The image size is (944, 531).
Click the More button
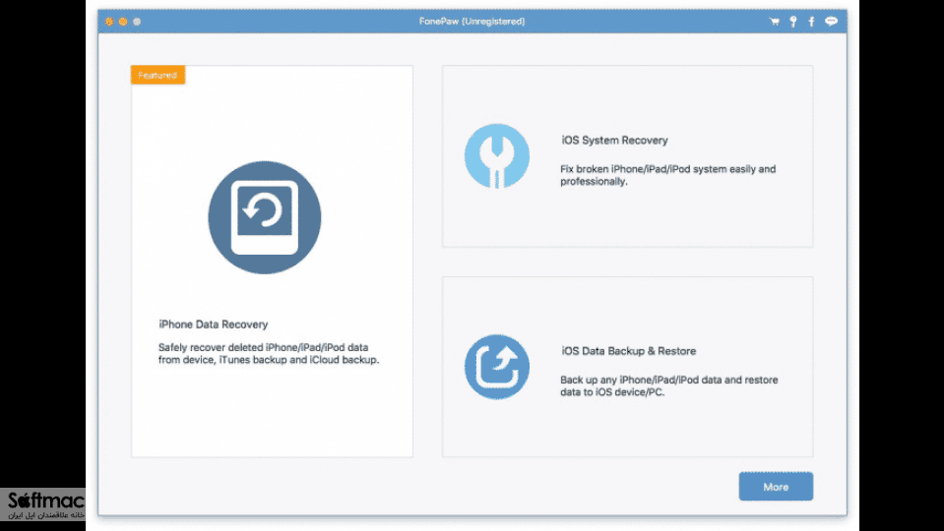click(776, 487)
